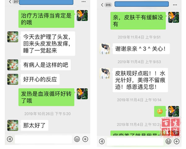186x149 pixels.
Task: Open plus attachments menu in right chat
Action: tap(177, 141)
